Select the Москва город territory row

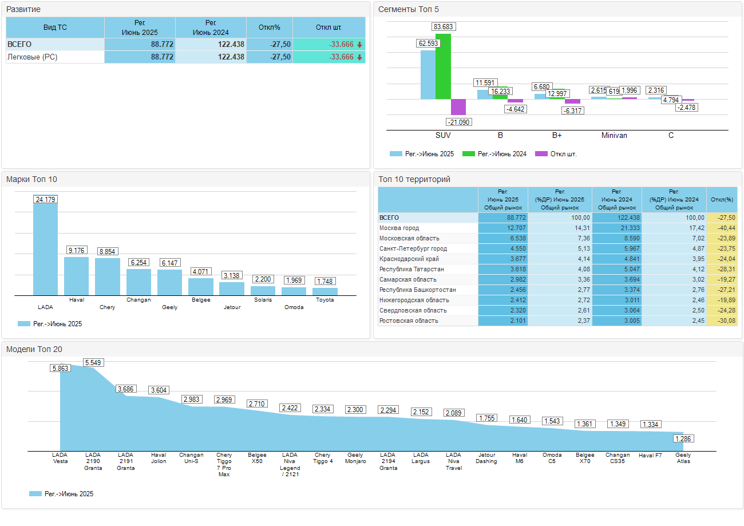click(557, 228)
